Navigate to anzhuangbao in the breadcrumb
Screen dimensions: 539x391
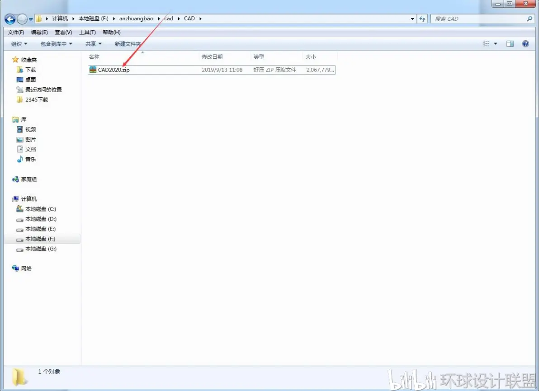coord(137,19)
